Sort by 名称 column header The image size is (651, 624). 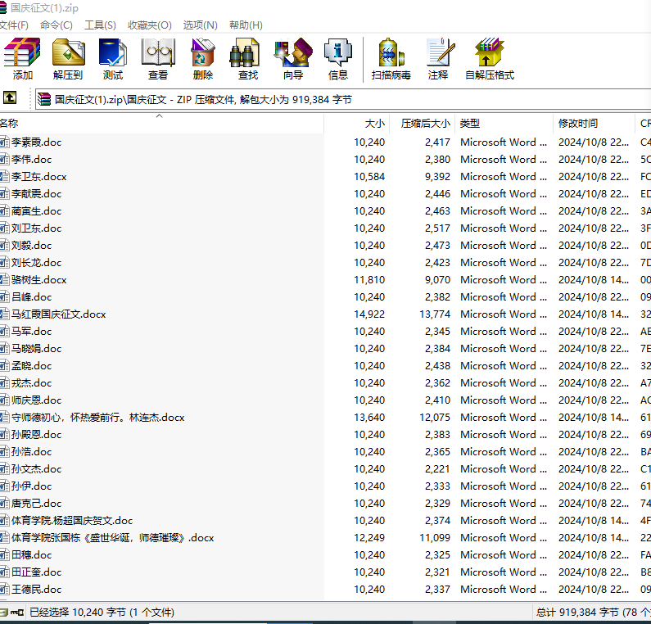pos(161,124)
